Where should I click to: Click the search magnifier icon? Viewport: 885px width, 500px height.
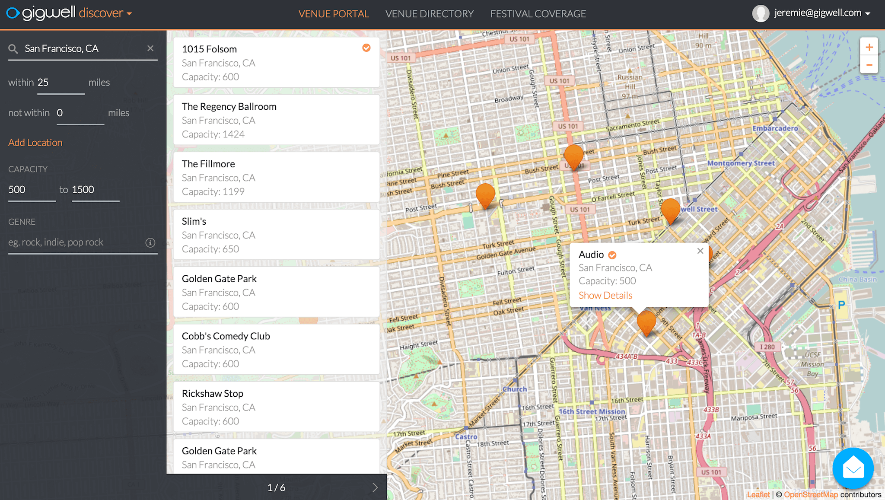coord(13,49)
